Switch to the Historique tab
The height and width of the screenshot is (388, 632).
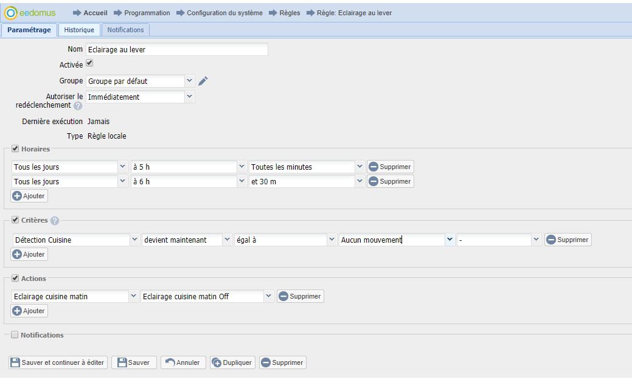[x=79, y=30]
